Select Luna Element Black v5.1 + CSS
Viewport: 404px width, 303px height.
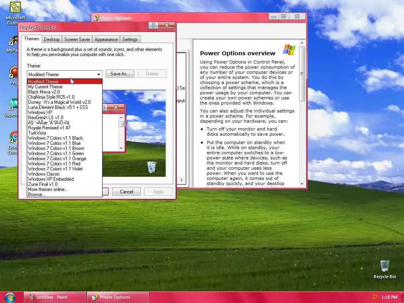pos(65,107)
